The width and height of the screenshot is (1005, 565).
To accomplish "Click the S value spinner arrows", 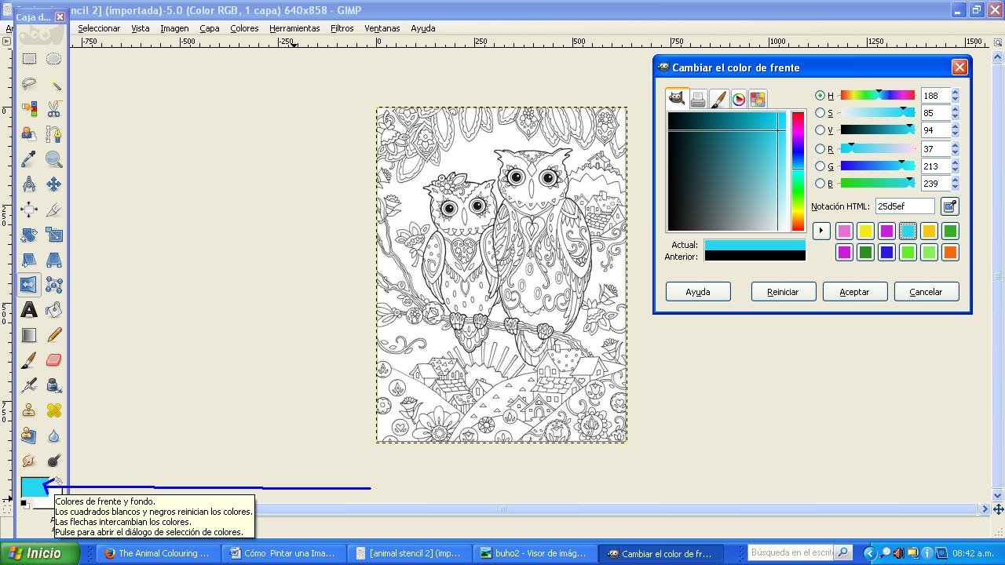I will pyautogui.click(x=955, y=113).
